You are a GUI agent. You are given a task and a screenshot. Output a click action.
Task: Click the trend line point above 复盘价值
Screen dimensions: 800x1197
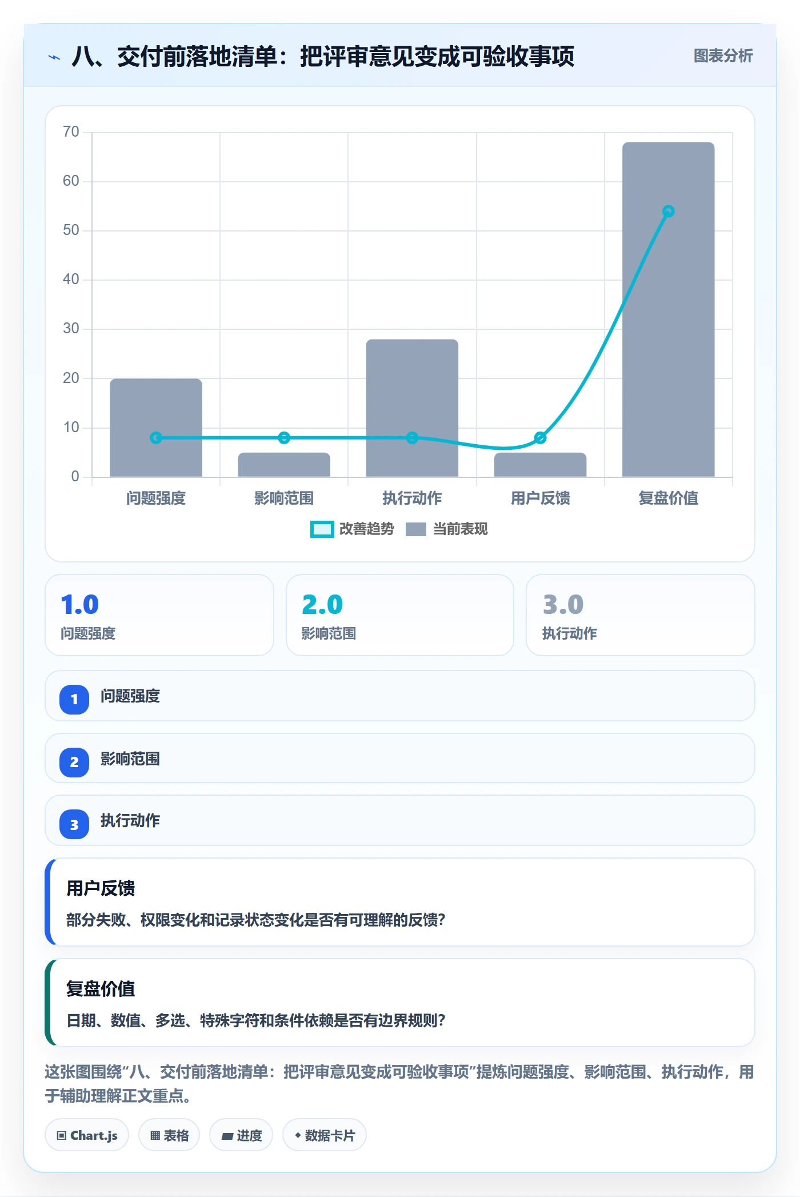[x=668, y=212]
